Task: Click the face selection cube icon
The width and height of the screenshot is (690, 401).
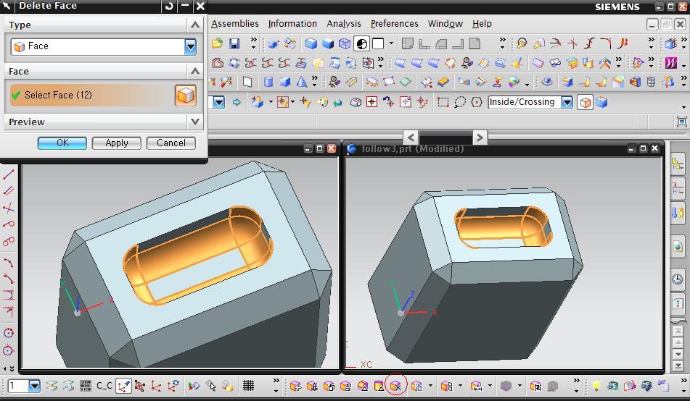Action: tap(186, 95)
